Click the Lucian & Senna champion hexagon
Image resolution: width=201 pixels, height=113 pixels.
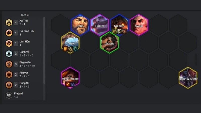(x=188, y=78)
